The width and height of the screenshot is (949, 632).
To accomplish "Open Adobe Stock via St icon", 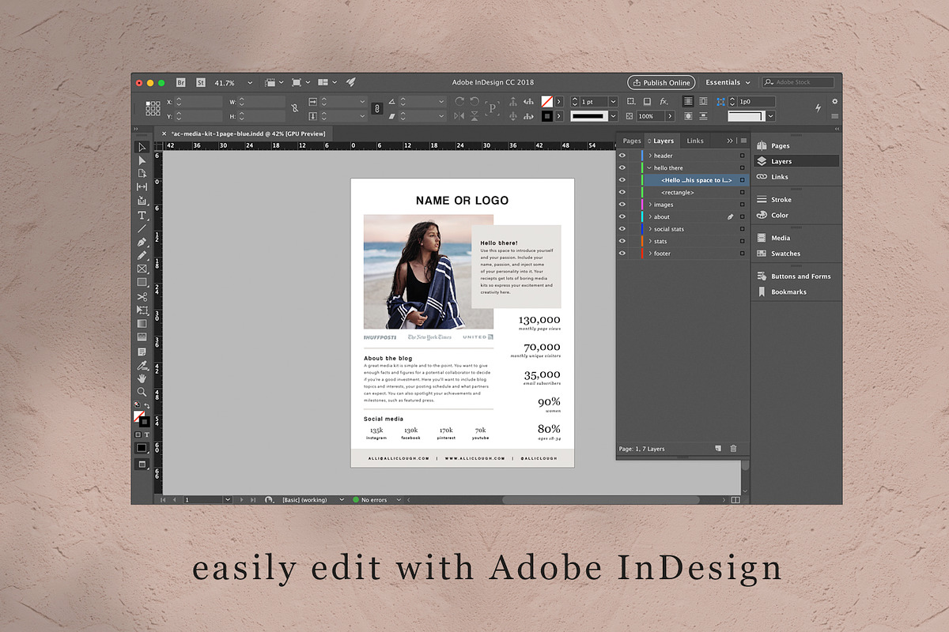I will click(201, 82).
